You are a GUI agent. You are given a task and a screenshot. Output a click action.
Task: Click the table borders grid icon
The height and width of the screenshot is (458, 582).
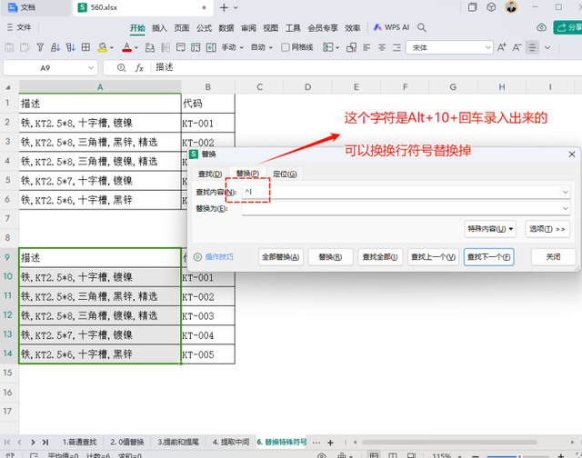[85, 47]
